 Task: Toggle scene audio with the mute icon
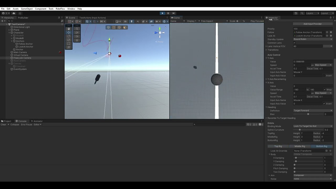(138, 21)
